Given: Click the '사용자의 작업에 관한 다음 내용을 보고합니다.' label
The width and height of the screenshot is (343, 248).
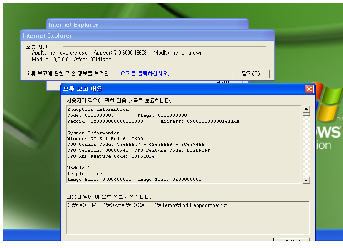Looking at the screenshot, I should click(119, 101).
